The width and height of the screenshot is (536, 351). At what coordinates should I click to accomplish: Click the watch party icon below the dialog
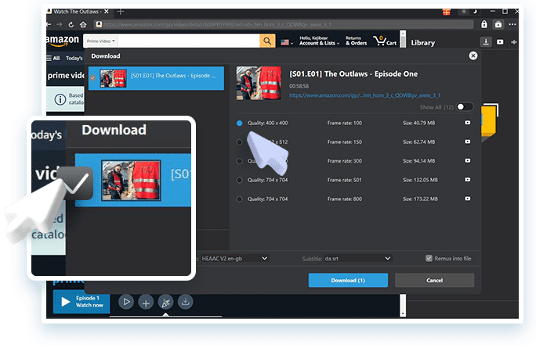pyautogui.click(x=165, y=303)
